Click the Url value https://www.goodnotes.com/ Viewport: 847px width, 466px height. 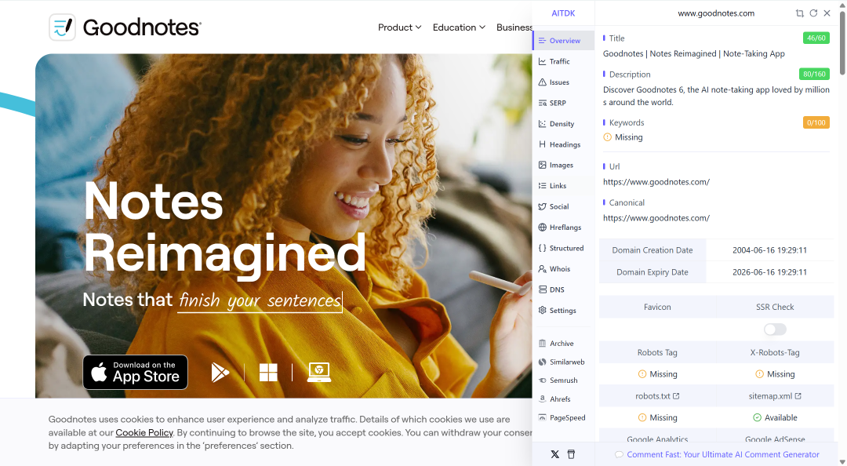coord(656,182)
